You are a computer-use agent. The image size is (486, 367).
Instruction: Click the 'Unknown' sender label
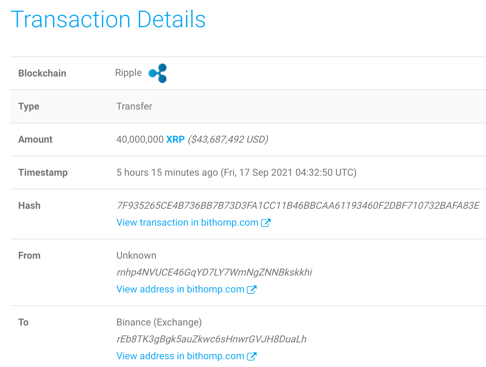[136, 256]
